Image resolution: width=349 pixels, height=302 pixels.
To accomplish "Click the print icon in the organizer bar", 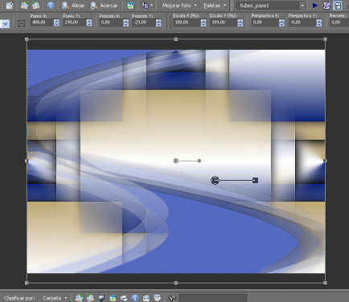I will point(124,298).
